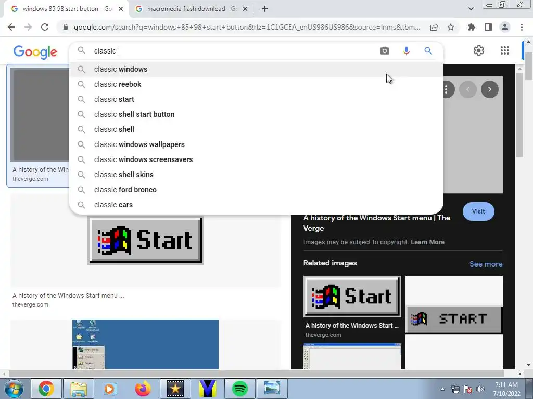Open See more related images
The width and height of the screenshot is (533, 399).
point(486,264)
